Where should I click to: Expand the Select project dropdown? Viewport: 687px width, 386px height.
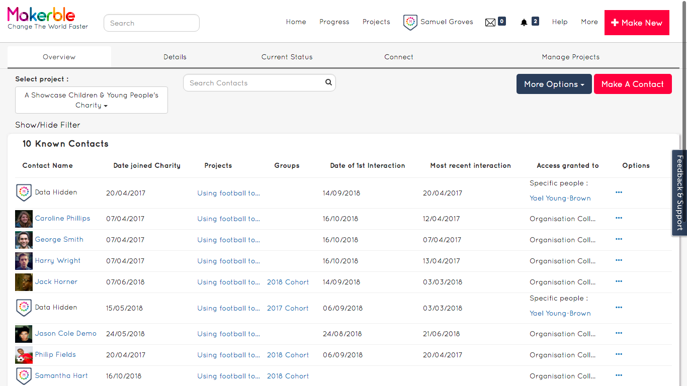point(92,100)
